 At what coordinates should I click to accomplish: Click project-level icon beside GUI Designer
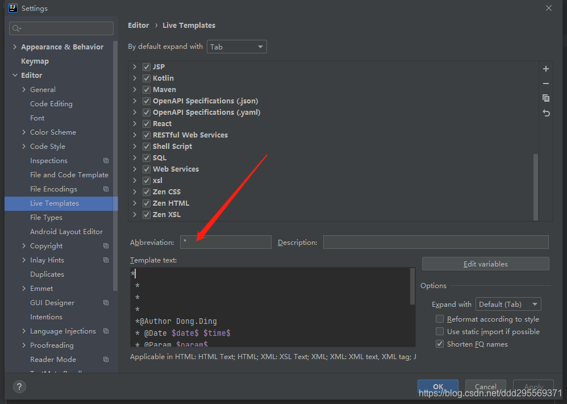[106, 302]
